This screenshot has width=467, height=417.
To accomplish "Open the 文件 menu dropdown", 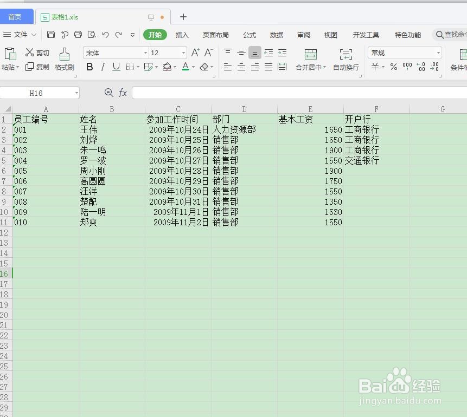I will pos(20,35).
